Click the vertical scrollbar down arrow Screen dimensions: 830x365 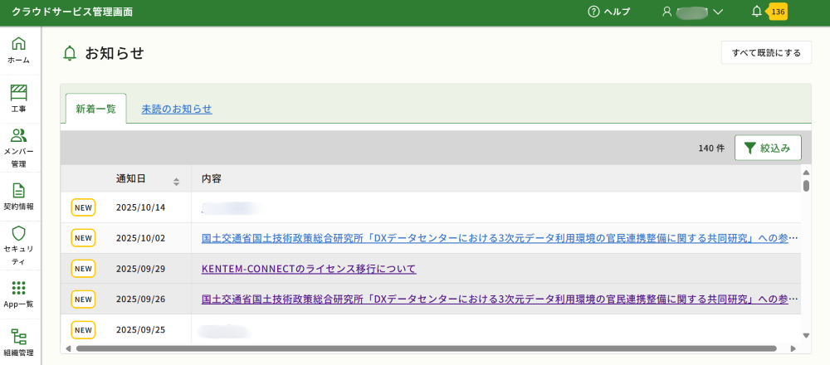(805, 336)
